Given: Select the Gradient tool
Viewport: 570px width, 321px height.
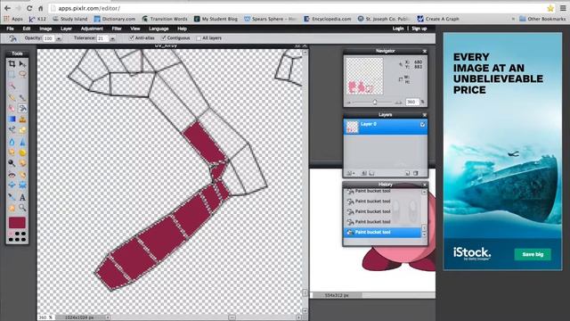Looking at the screenshot, I should pyautogui.click(x=12, y=119).
